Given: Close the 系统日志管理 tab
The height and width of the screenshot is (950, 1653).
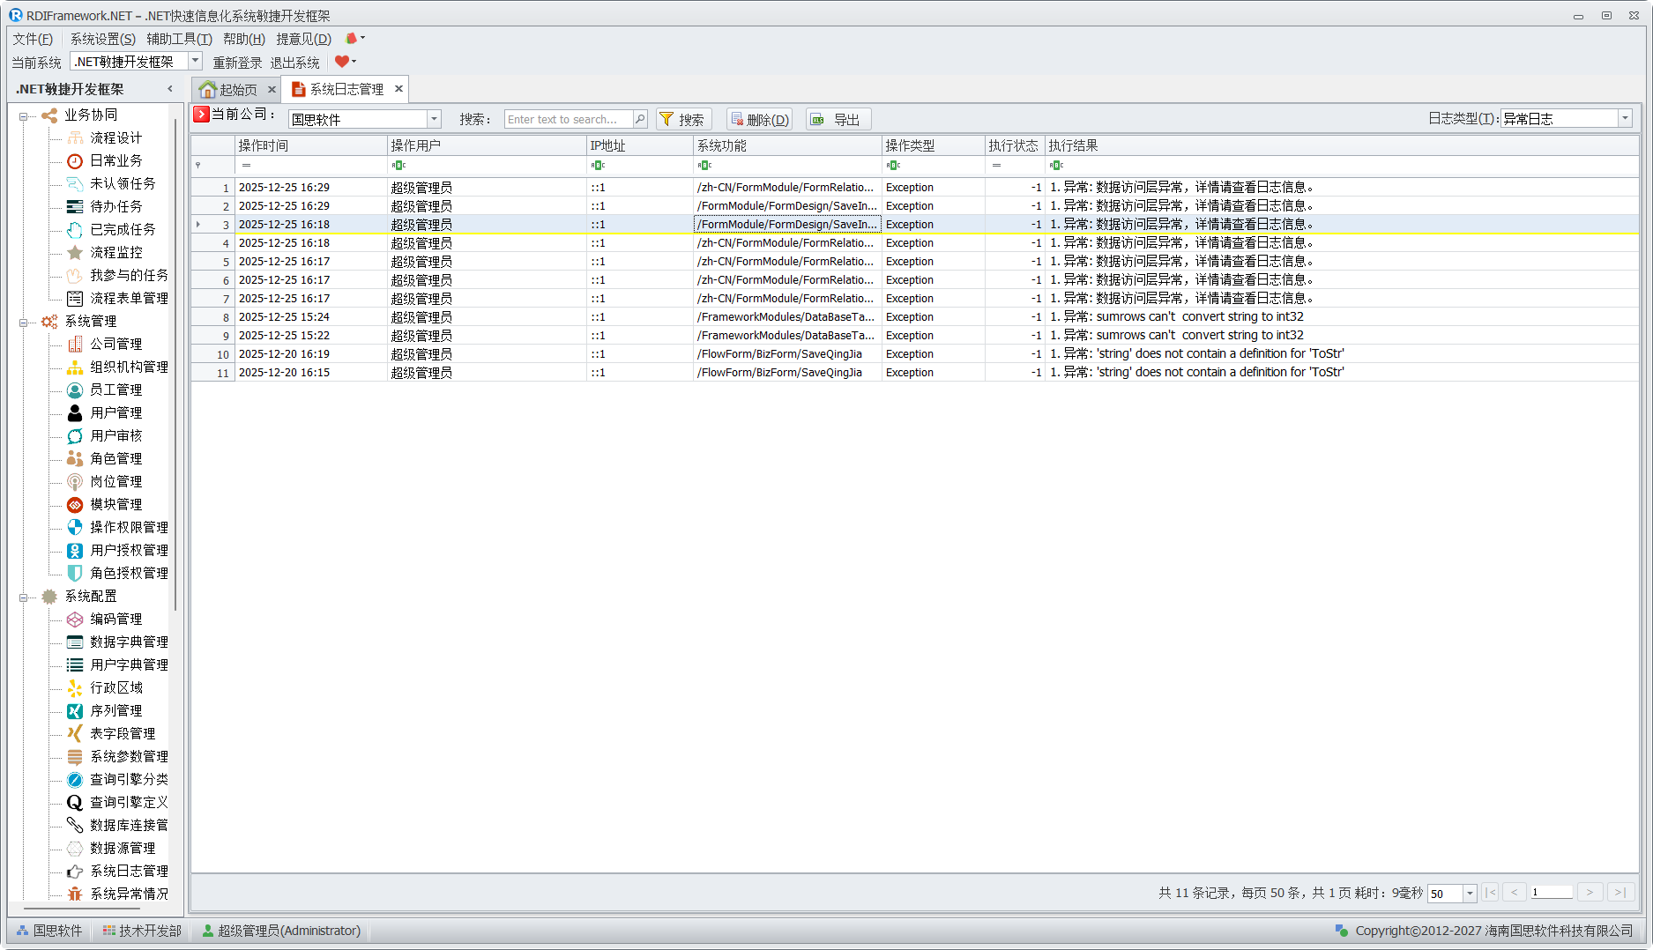Looking at the screenshot, I should coord(398,89).
